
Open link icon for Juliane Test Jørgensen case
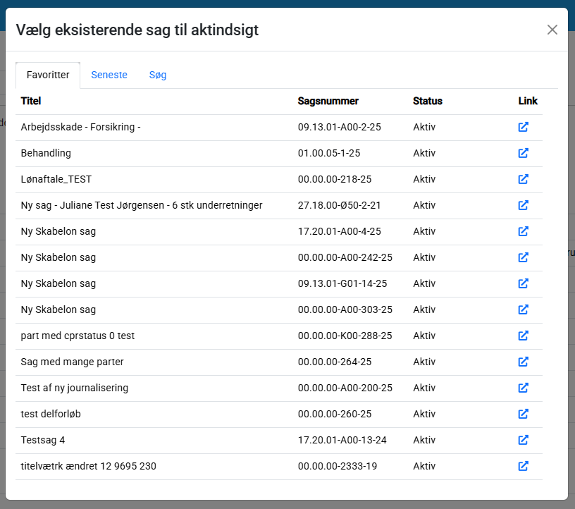coord(523,205)
